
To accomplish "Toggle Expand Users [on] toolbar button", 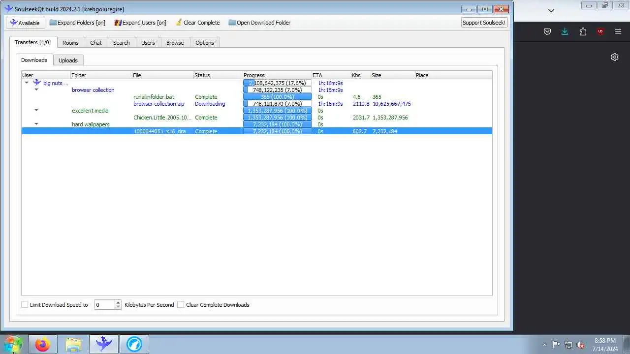I will tap(140, 23).
